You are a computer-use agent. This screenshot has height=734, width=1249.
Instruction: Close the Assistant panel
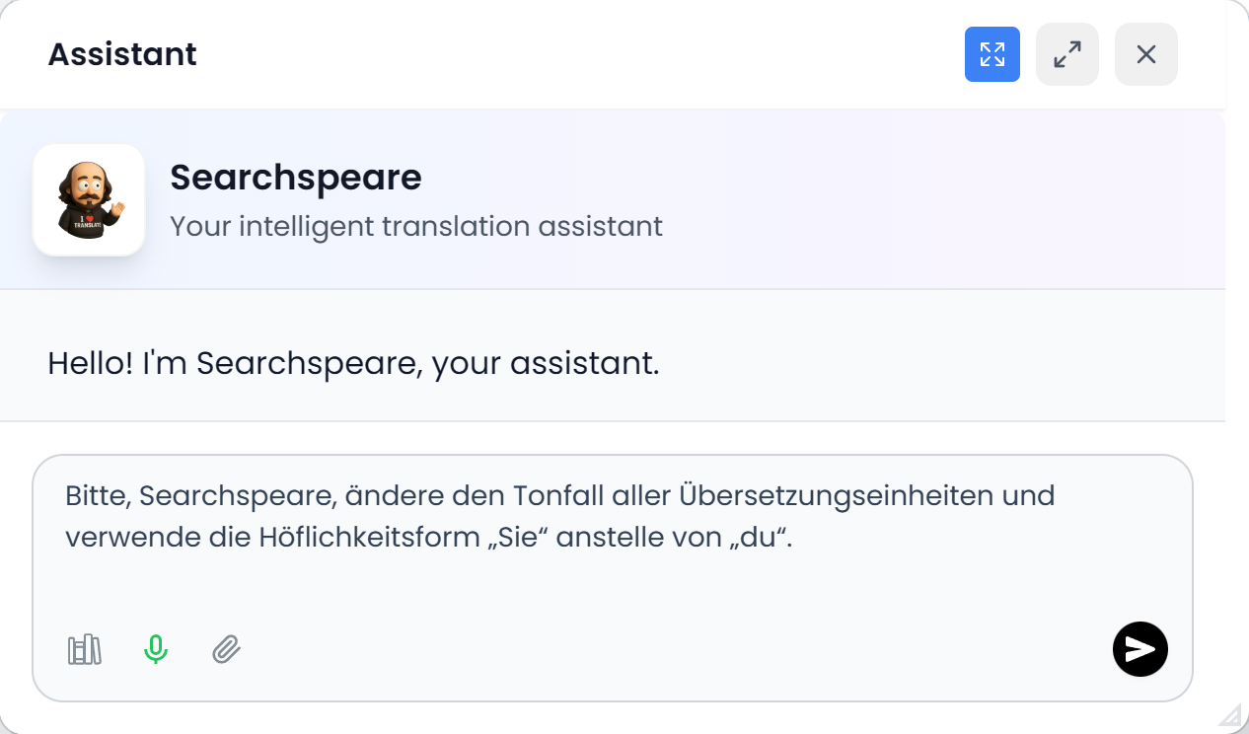pyautogui.click(x=1145, y=54)
